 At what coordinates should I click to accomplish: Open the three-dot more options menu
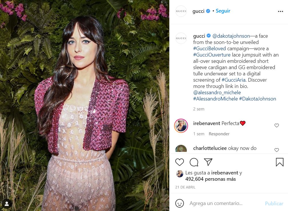pyautogui.click(x=281, y=11)
